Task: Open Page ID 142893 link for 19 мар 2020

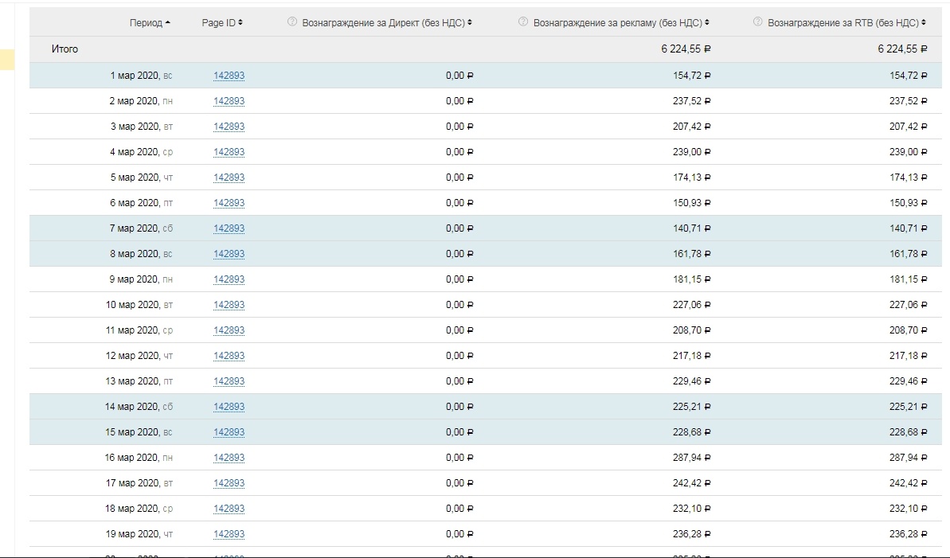Action: coord(229,534)
